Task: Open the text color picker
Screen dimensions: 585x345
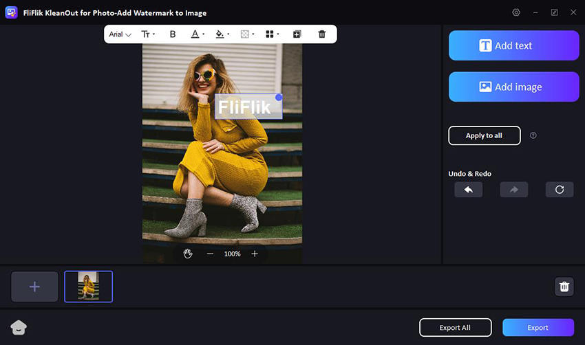Action: tap(197, 34)
